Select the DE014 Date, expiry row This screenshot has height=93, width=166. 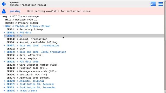coord(22,58)
